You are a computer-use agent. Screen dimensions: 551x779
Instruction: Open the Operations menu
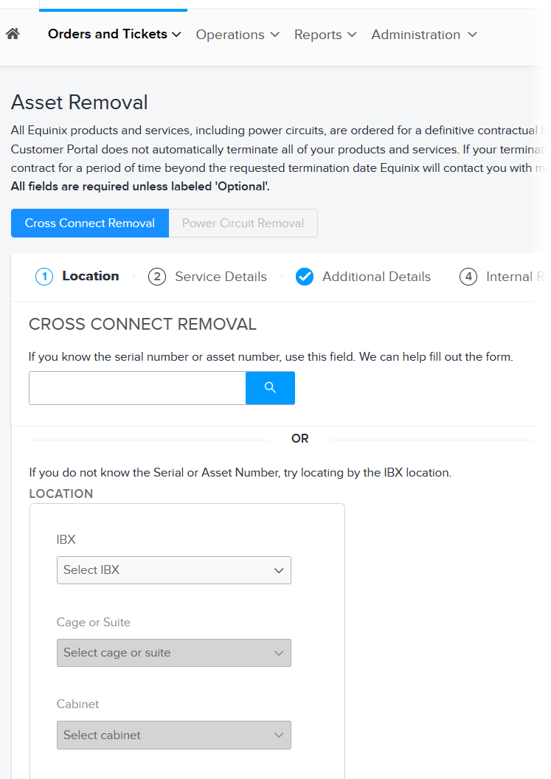tap(238, 35)
